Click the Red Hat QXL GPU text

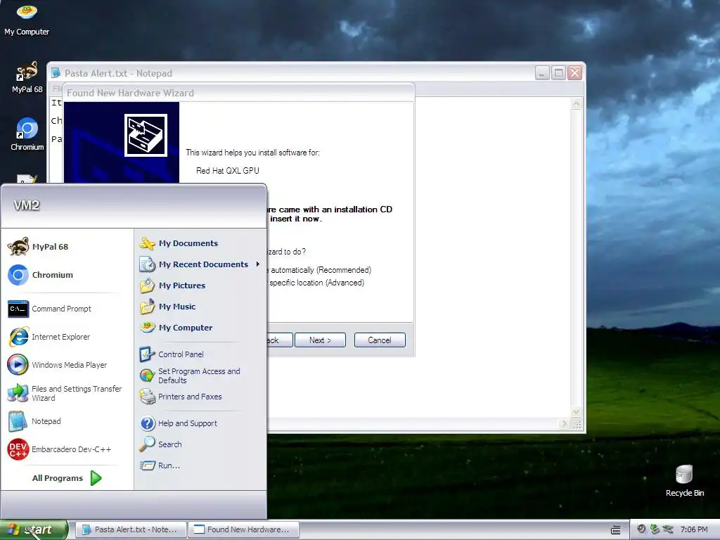point(228,171)
